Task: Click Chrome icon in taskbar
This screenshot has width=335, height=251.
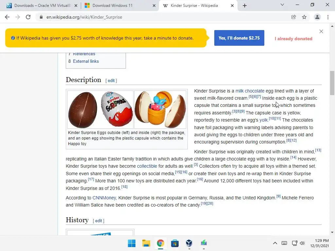Action: point(160,243)
